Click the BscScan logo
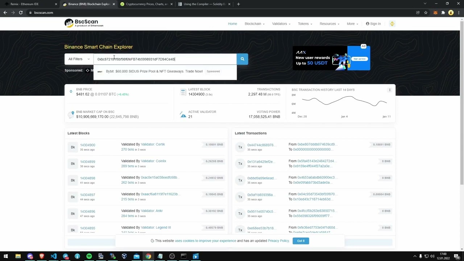Image resolution: width=464 pixels, height=261 pixels. coord(84,23)
